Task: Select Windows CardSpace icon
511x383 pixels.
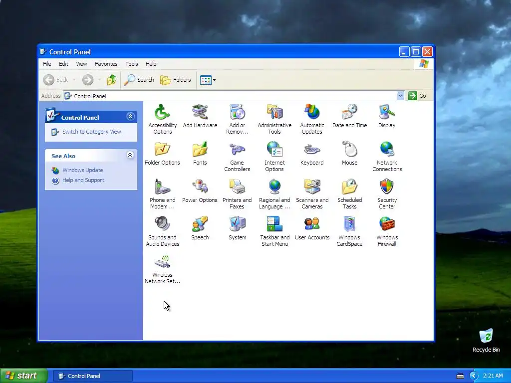Action: [x=349, y=231]
